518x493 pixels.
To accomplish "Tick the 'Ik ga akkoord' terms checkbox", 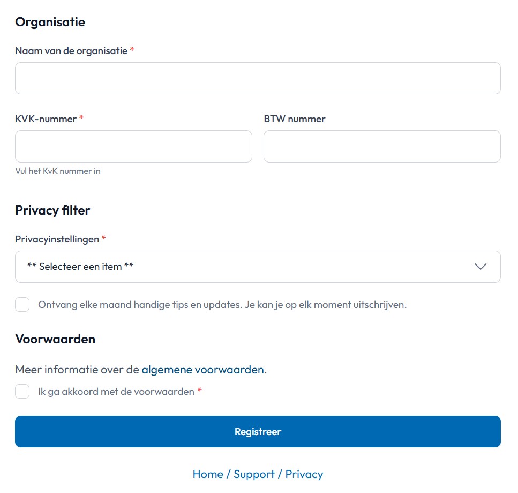I will 22,392.
